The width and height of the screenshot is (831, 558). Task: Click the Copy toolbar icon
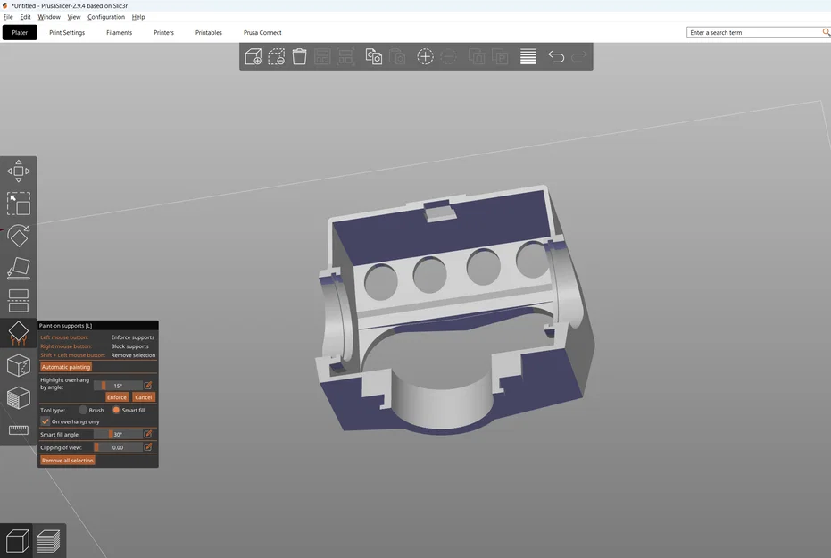374,56
